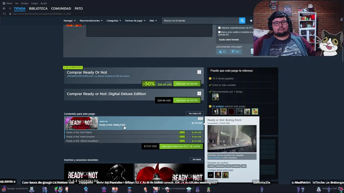Go forward with the right arrow button
344x193 pixels.
click(10, 9)
